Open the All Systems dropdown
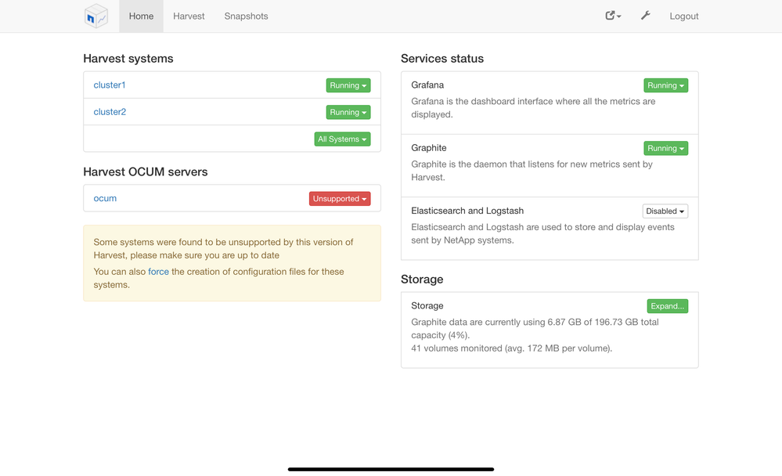Screen dimensions: 782x476 point(342,139)
